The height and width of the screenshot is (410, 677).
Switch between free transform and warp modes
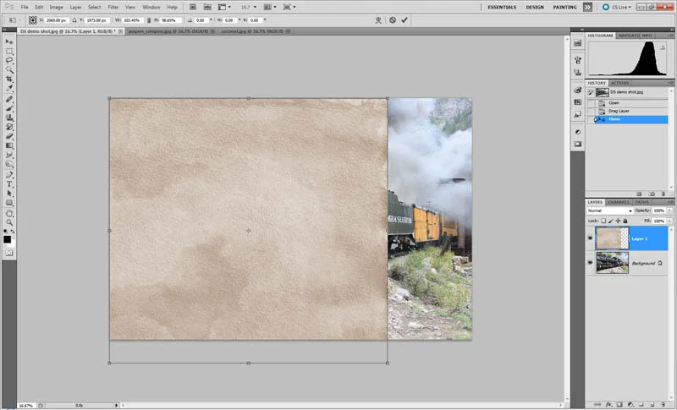coord(378,19)
